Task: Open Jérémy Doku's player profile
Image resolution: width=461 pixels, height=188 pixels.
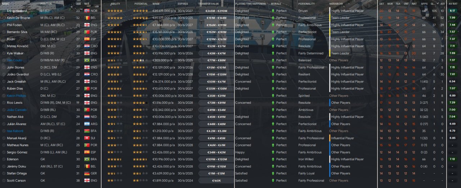Action: 15,166
